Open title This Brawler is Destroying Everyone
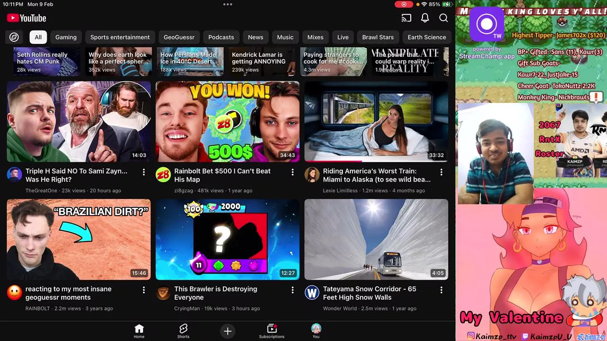 pos(216,293)
